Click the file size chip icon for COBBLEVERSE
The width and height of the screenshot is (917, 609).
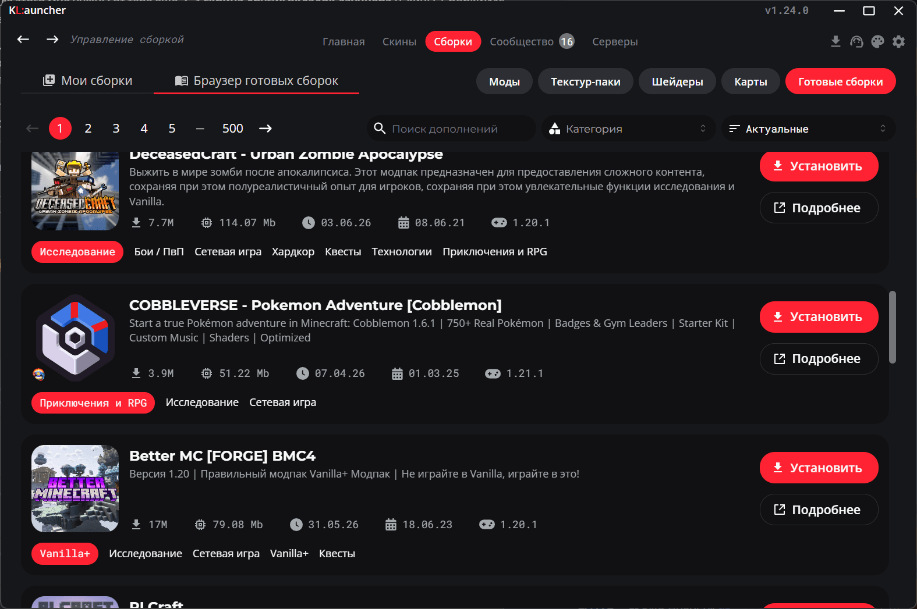click(x=207, y=373)
